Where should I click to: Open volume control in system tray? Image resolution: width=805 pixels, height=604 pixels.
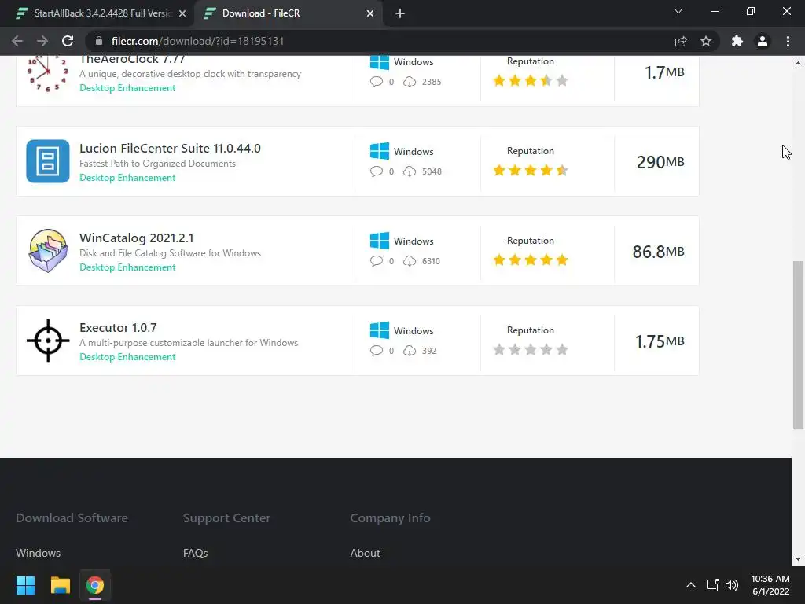pos(732,585)
